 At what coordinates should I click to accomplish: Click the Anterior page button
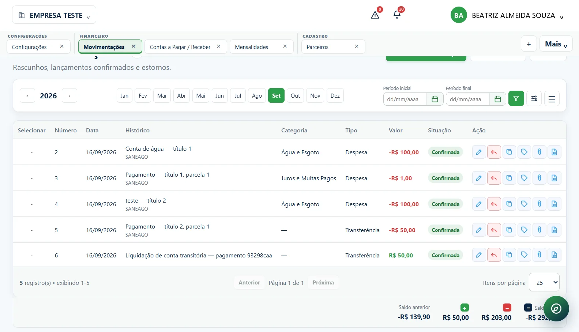tap(249, 283)
